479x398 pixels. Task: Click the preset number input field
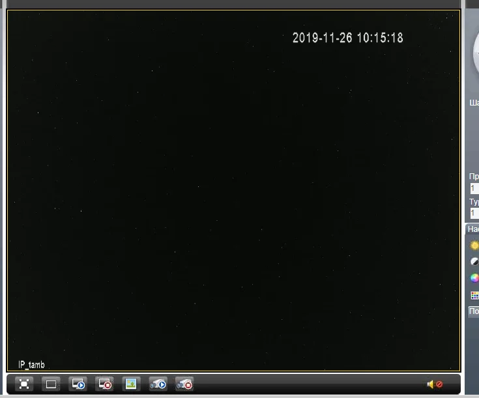[474, 188]
